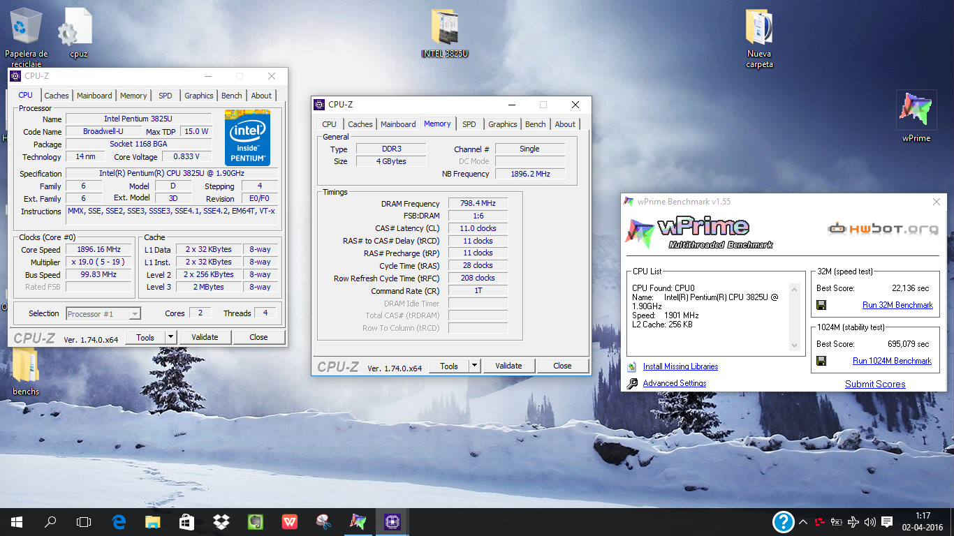Screen dimensions: 954x536
Task: Click Close in the CPU window
Action: click(258, 337)
